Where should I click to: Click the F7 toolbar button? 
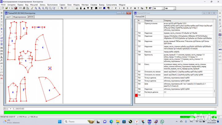pyautogui.click(x=100, y=8)
